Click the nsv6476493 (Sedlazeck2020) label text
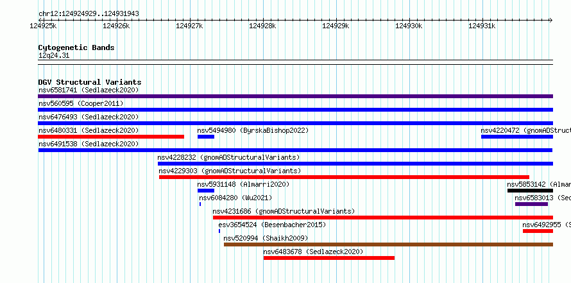 click(x=89, y=117)
